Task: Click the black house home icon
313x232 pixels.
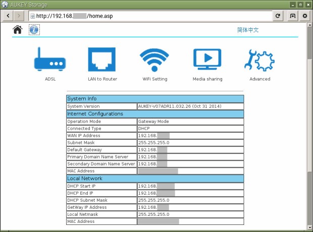Action: pos(18,30)
